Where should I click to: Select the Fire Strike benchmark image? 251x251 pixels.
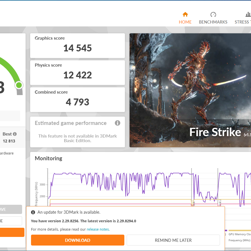pyautogui.click(x=190, y=90)
